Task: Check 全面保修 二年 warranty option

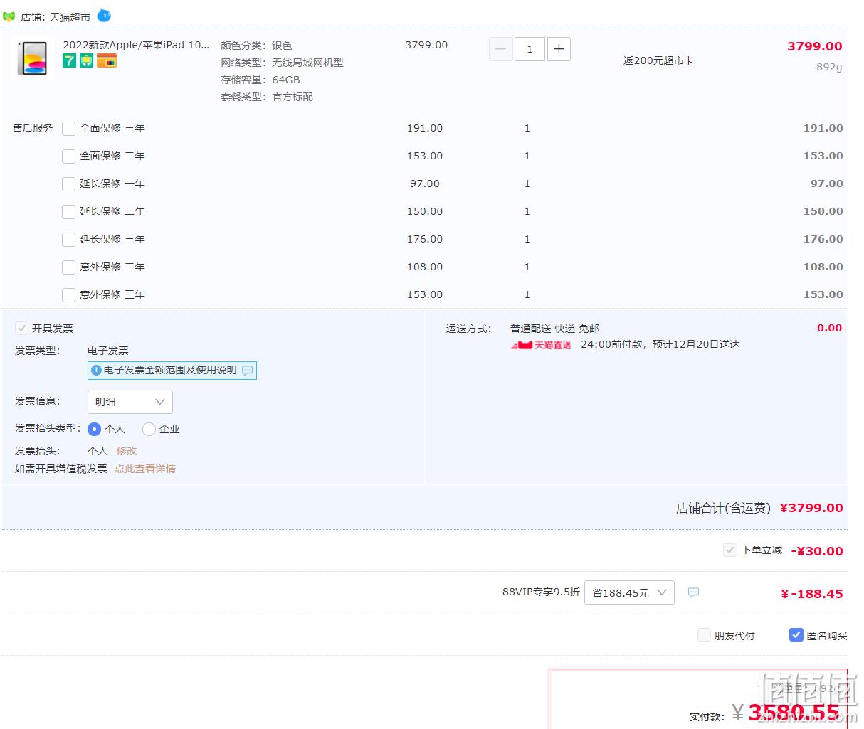Action: pyautogui.click(x=68, y=156)
